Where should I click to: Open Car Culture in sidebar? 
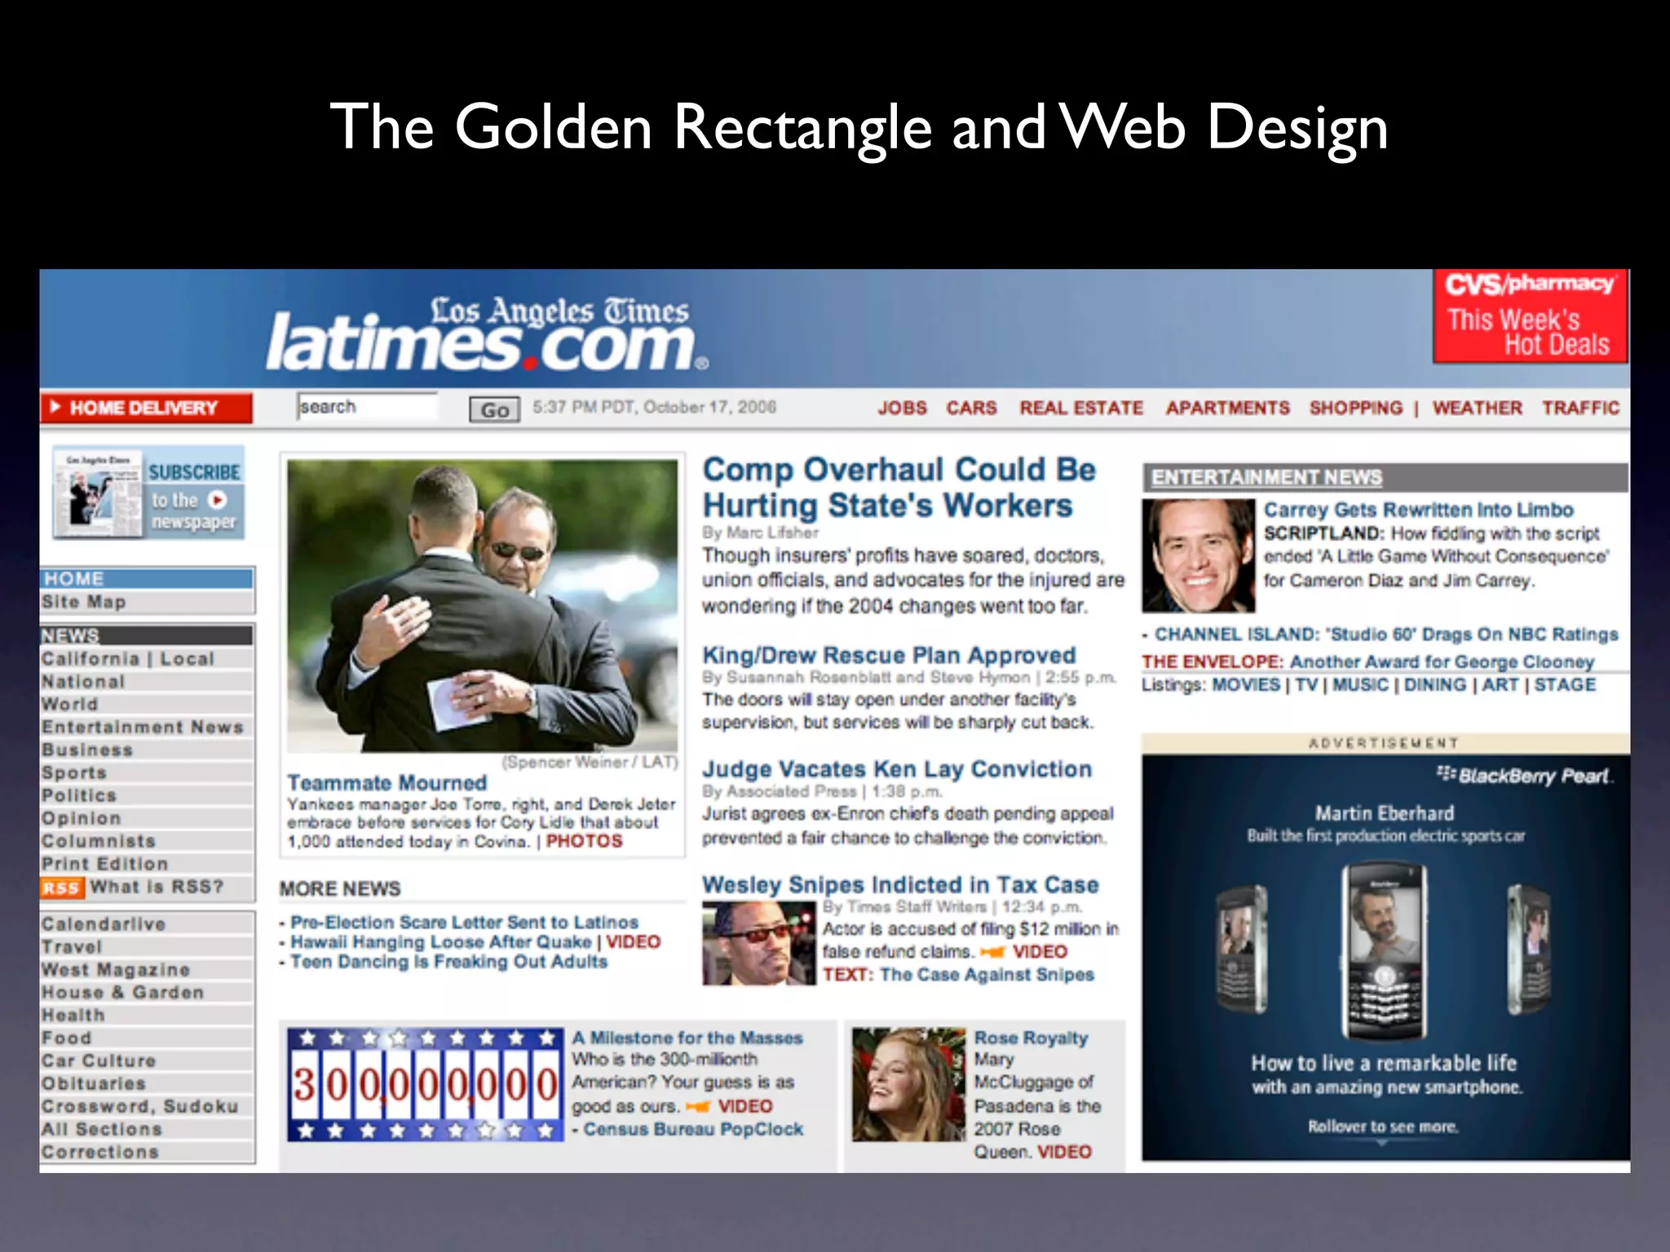click(99, 1061)
